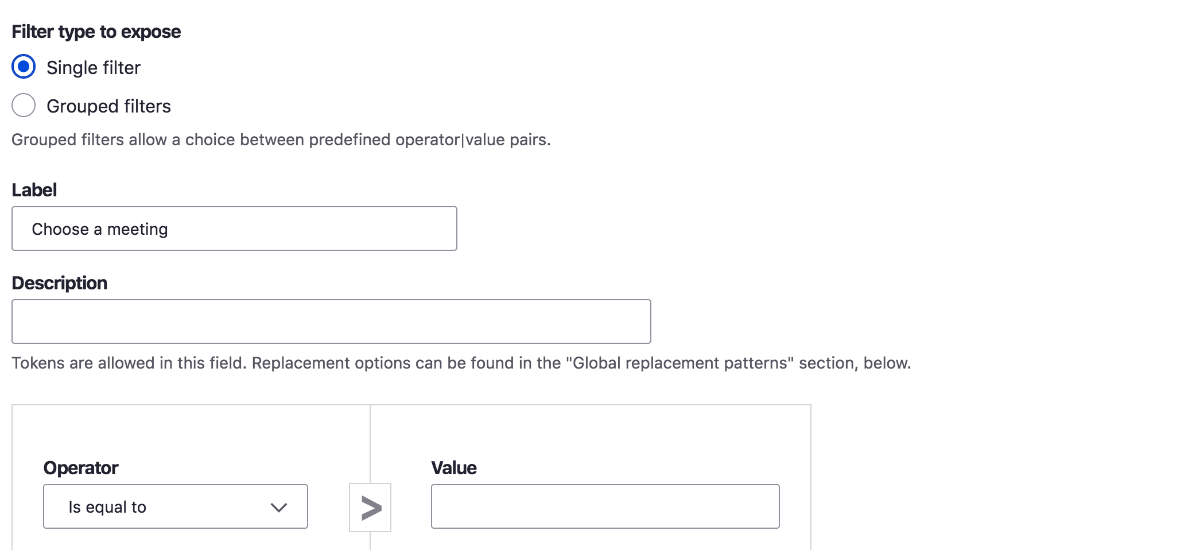
Task: Click the Label heading above the text field
Action: click(x=34, y=189)
